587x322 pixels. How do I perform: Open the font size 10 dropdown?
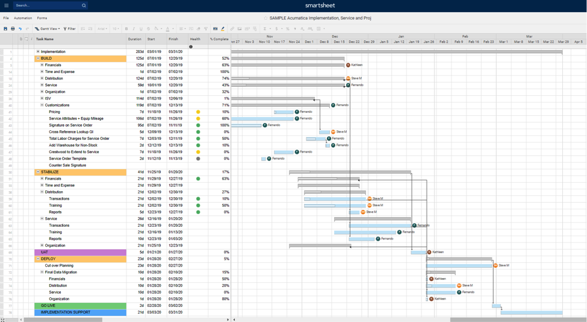[116, 28]
